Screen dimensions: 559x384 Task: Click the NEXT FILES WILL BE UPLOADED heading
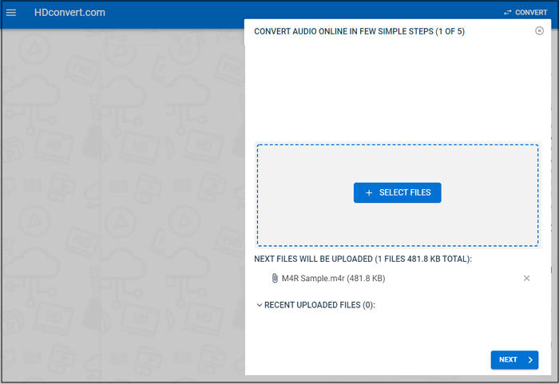point(363,259)
